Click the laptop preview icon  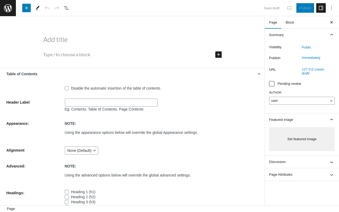[x=289, y=8]
